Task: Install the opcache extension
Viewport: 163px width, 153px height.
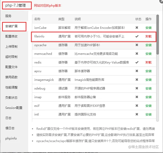Action: point(149,45)
